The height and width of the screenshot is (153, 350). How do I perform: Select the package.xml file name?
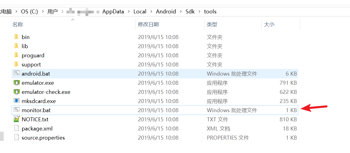37,129
